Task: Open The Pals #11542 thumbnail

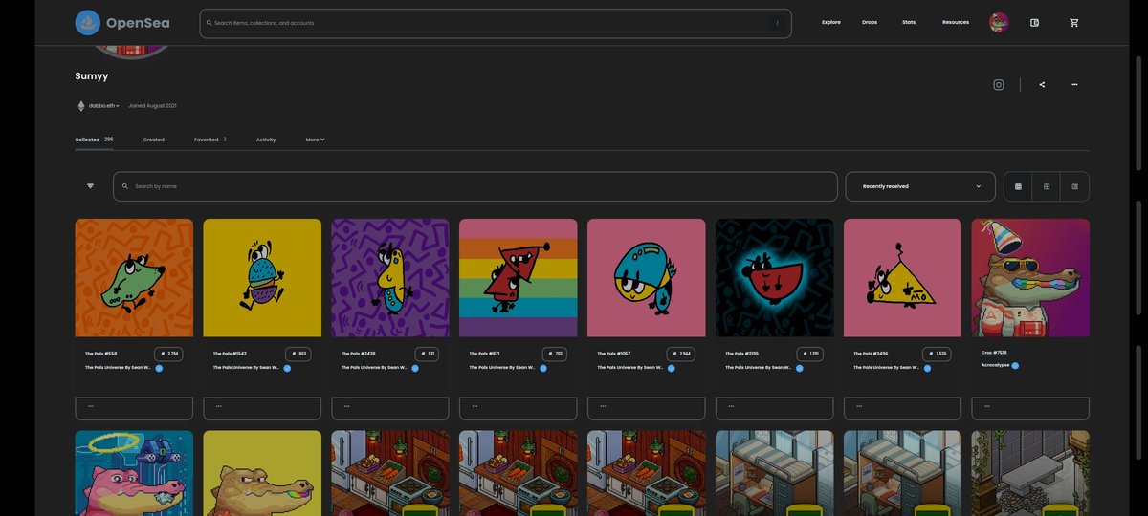Action: tap(262, 277)
